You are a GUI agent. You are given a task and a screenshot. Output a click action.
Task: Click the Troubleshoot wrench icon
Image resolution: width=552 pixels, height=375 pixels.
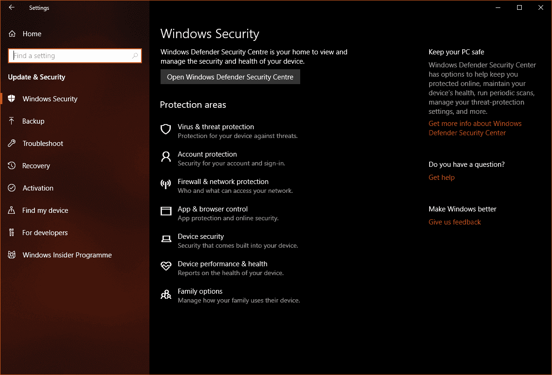coord(12,144)
